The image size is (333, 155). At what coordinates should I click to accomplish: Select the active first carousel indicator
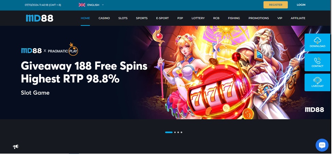(x=169, y=132)
